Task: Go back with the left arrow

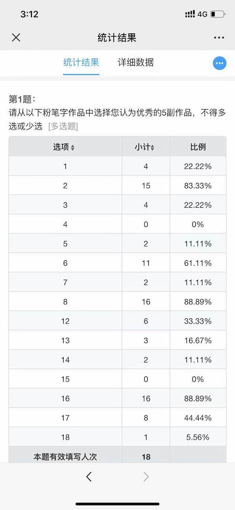Action: tap(89, 477)
